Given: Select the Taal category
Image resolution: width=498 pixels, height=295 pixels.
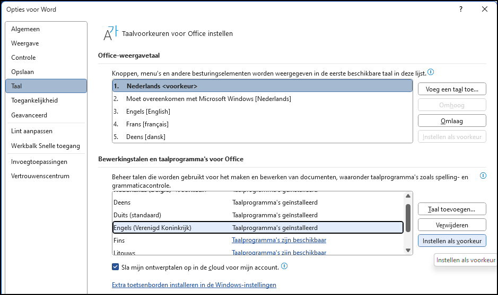Looking at the screenshot, I should click(x=46, y=86).
